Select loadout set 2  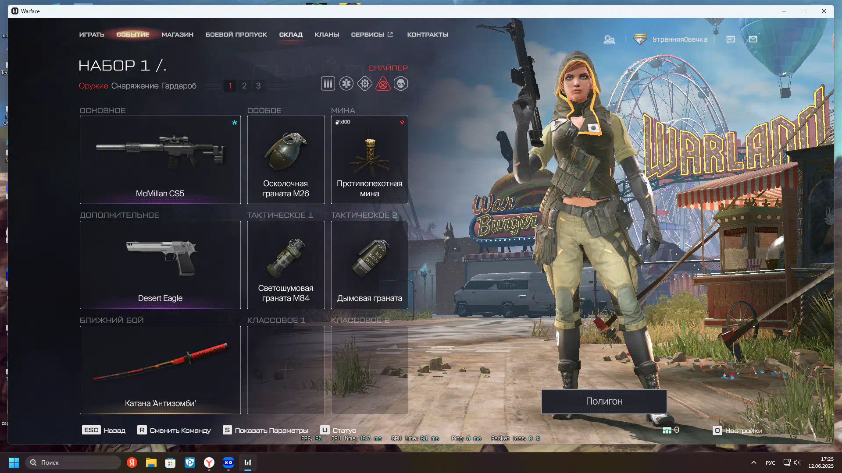pyautogui.click(x=244, y=86)
